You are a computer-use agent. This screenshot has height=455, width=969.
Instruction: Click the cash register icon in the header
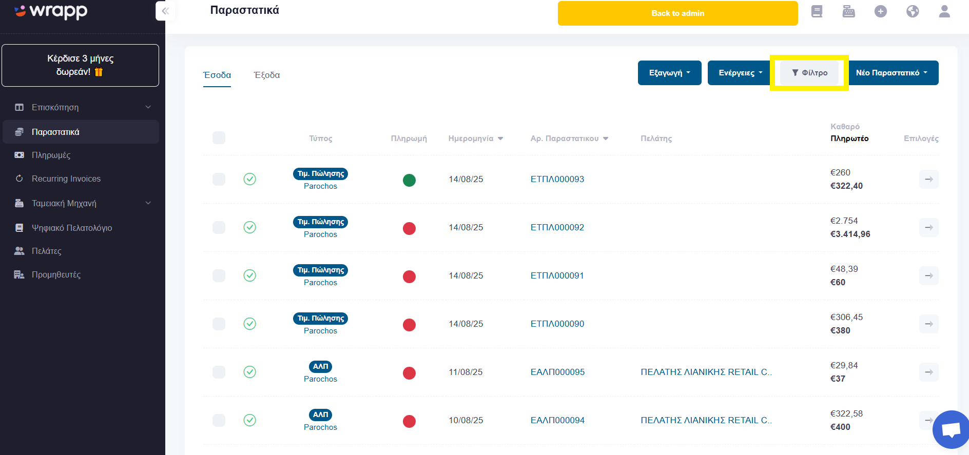click(849, 11)
